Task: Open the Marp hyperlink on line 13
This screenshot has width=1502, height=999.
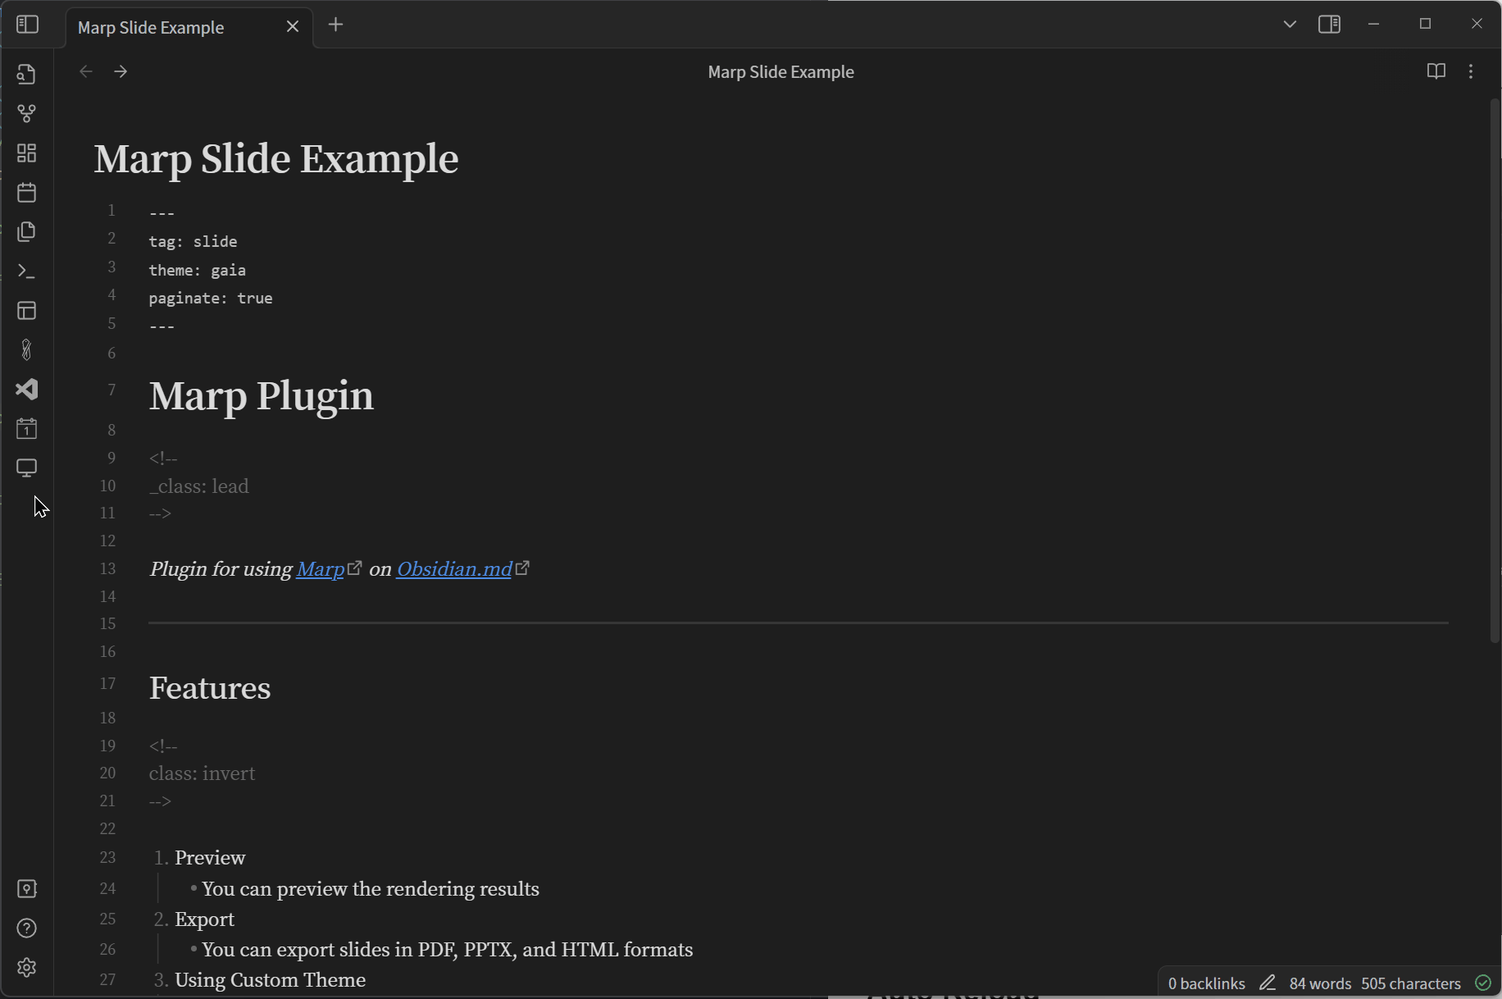Action: click(321, 568)
